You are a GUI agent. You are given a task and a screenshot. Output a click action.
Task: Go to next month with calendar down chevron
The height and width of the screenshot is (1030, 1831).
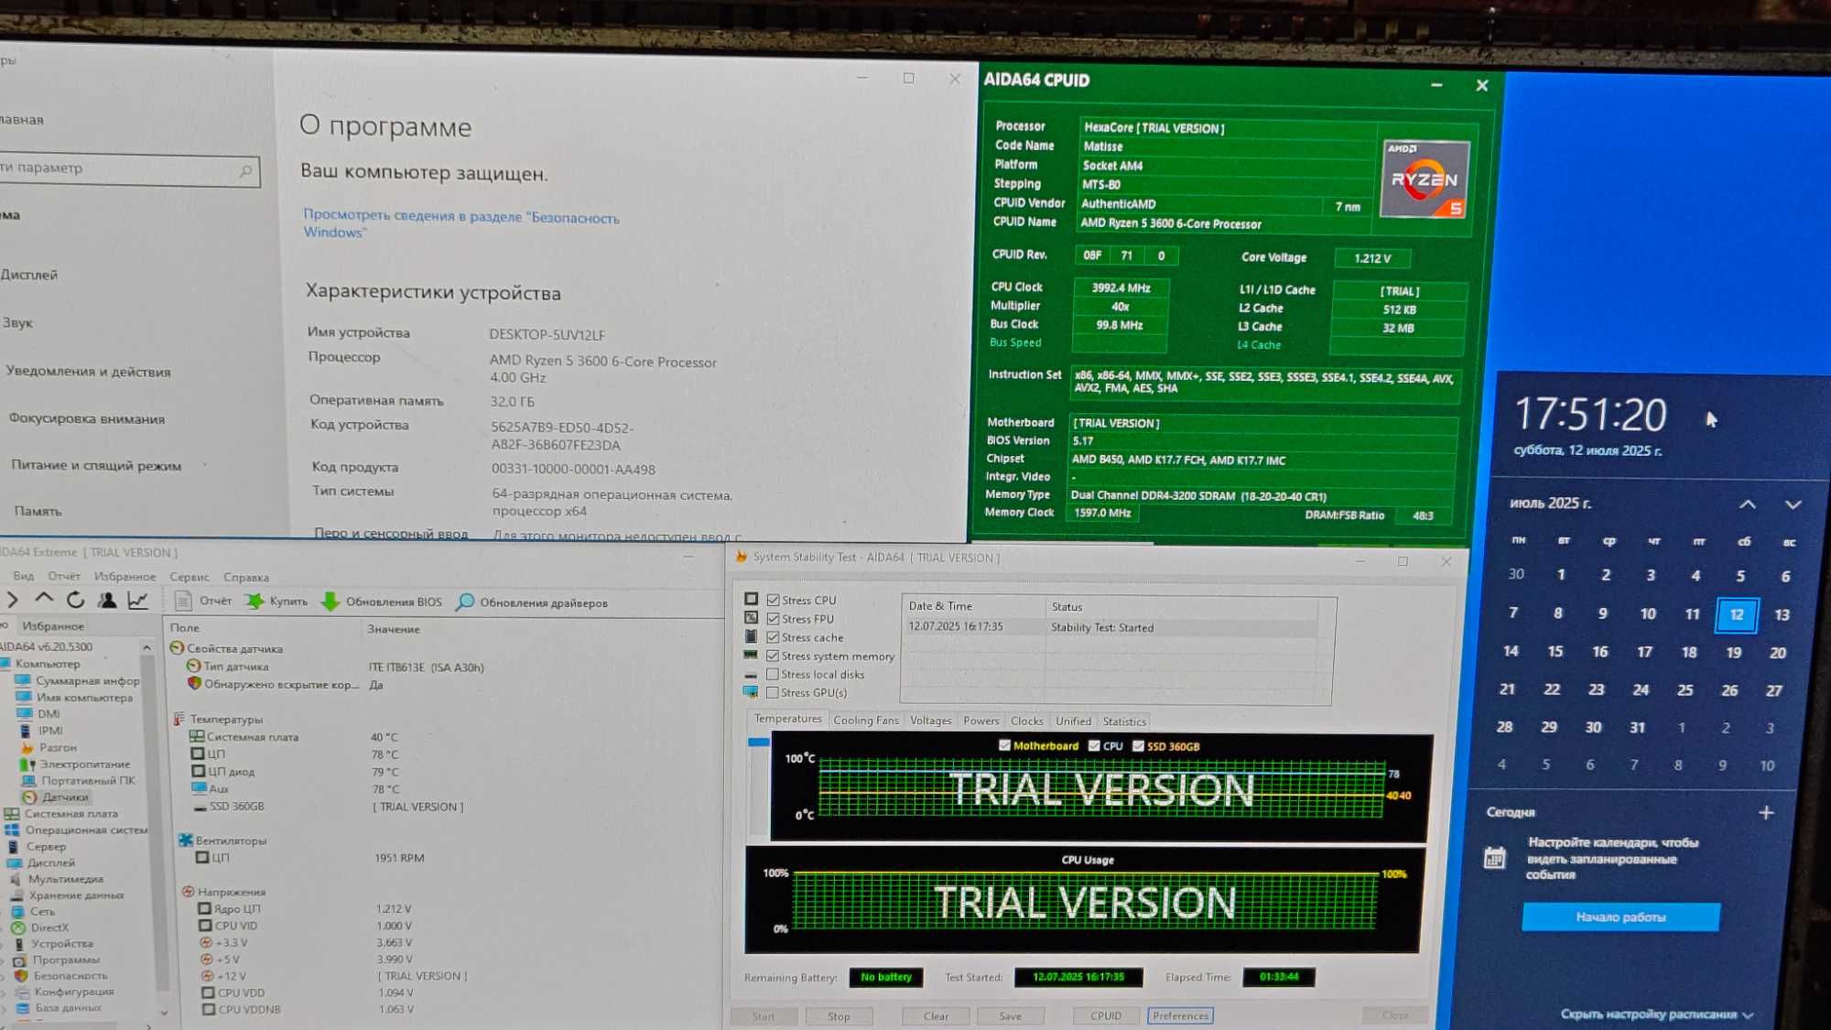pyautogui.click(x=1793, y=504)
